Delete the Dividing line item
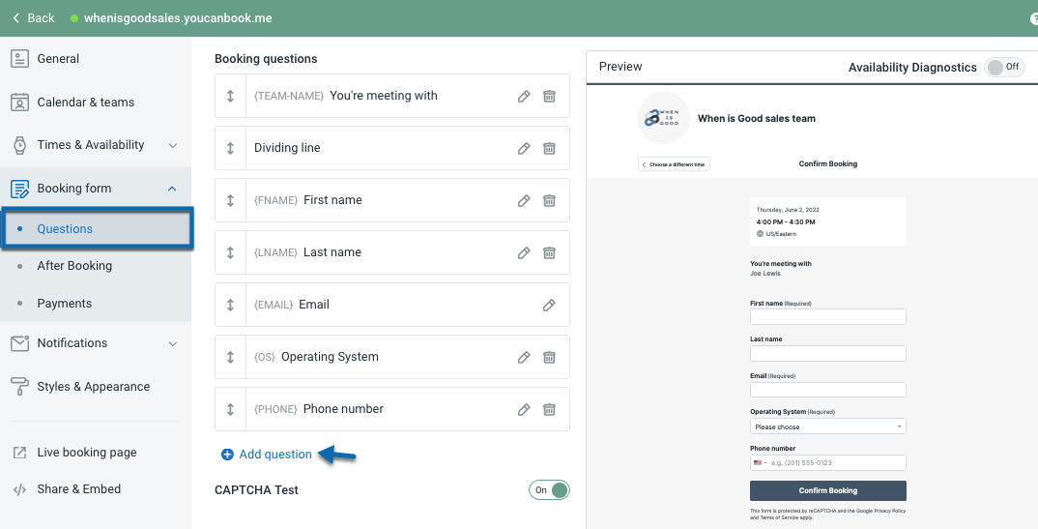This screenshot has height=529, width=1038. click(549, 148)
